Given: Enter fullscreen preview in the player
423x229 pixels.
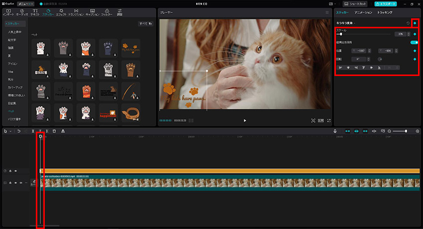Looking at the screenshot, I should (328, 120).
